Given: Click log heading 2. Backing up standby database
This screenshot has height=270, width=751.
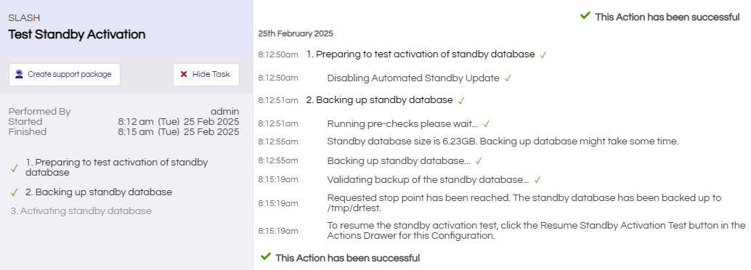Looking at the screenshot, I should (x=379, y=99).
